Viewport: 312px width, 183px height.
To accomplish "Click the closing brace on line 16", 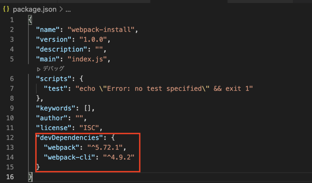I will click(x=30, y=177).
